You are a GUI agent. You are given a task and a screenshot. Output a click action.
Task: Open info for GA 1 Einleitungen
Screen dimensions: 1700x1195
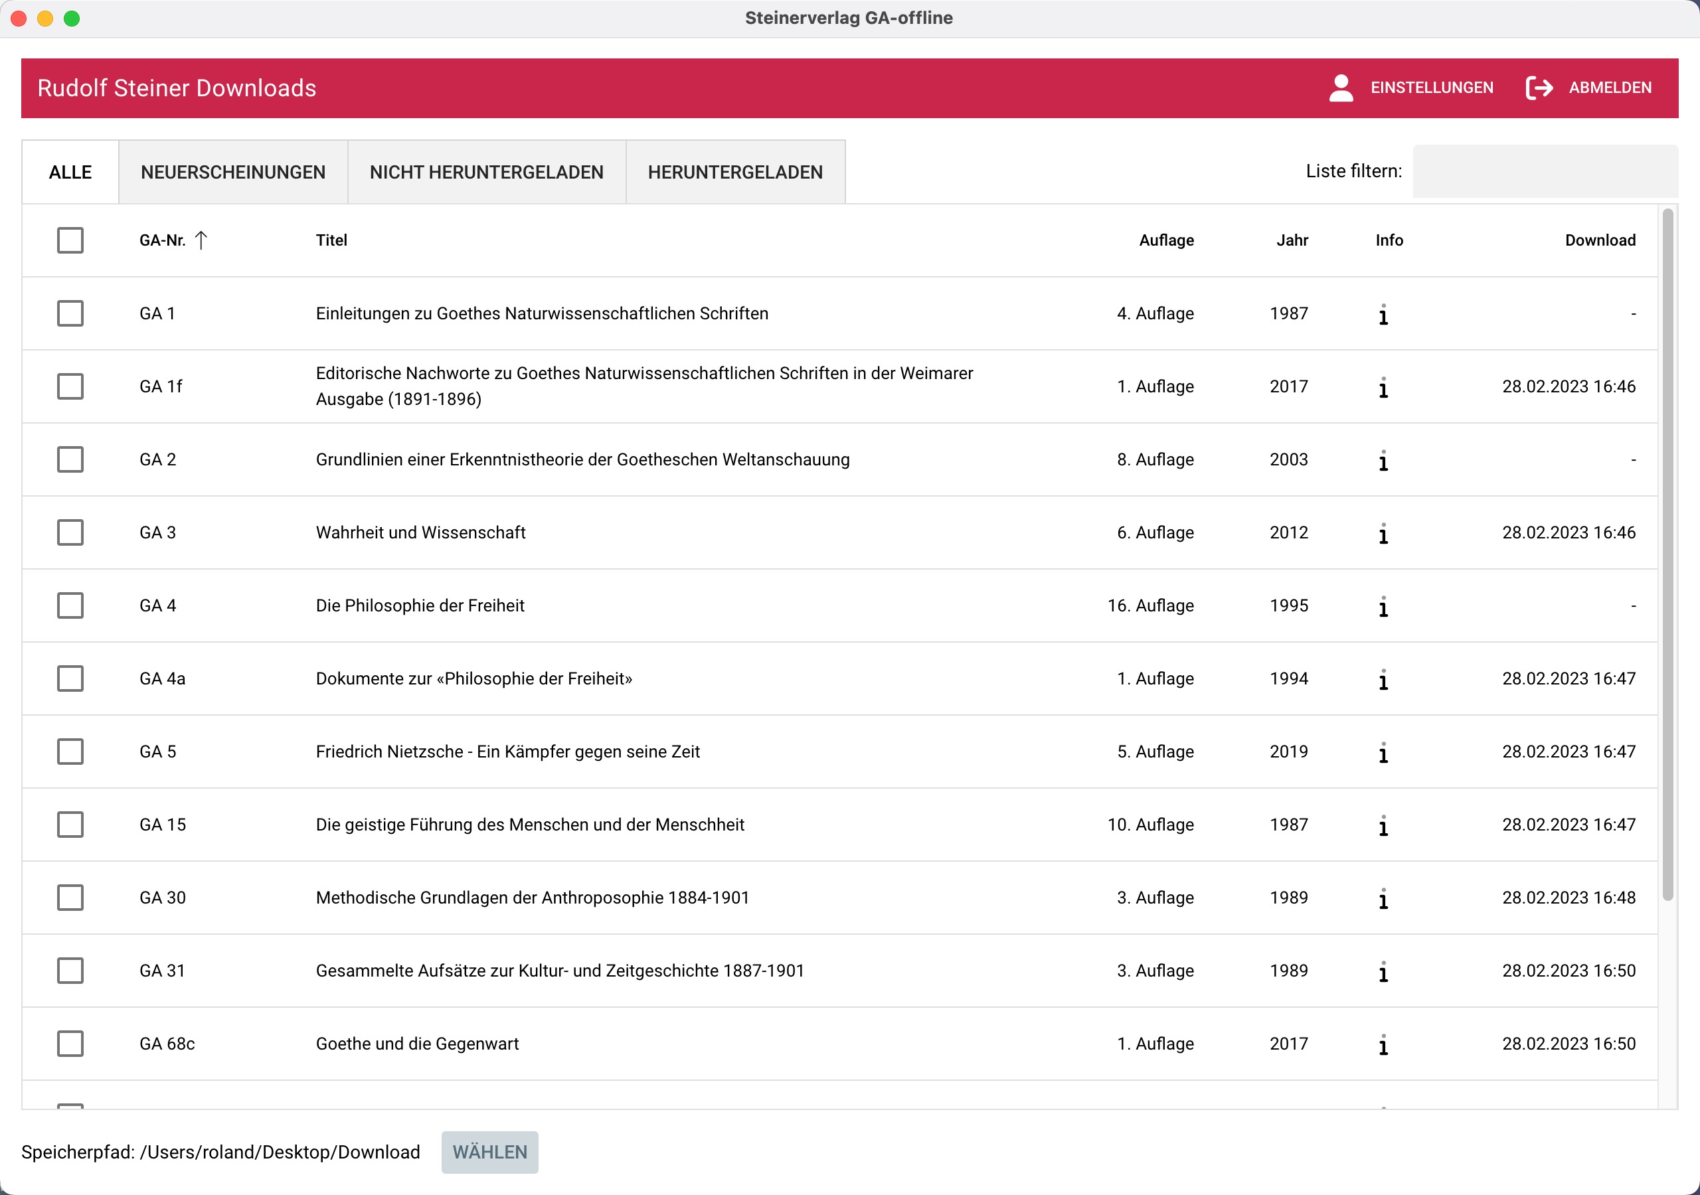pos(1385,313)
